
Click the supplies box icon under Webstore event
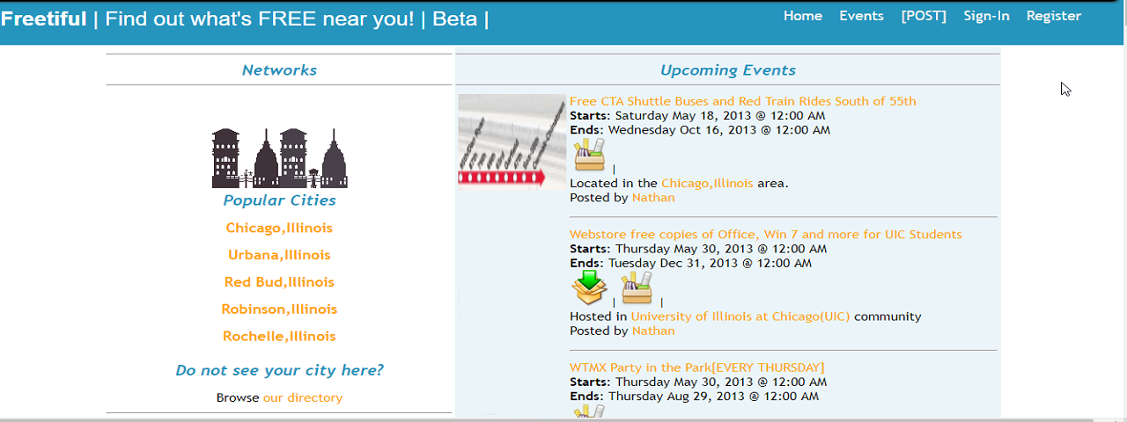(637, 288)
